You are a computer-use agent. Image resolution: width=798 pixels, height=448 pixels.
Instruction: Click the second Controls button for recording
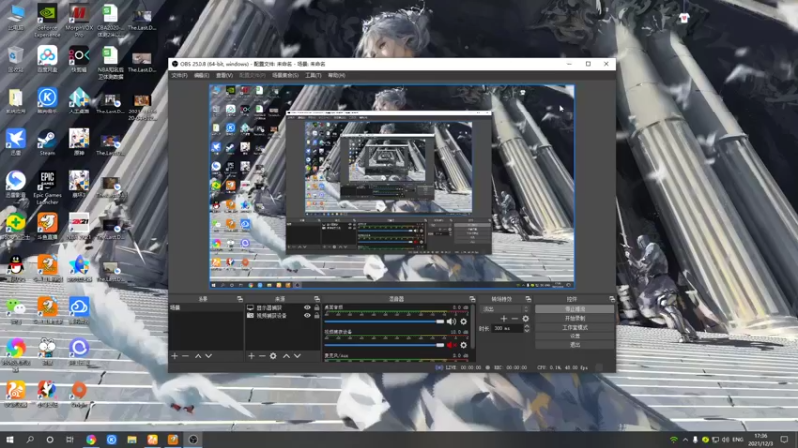pyautogui.click(x=575, y=318)
